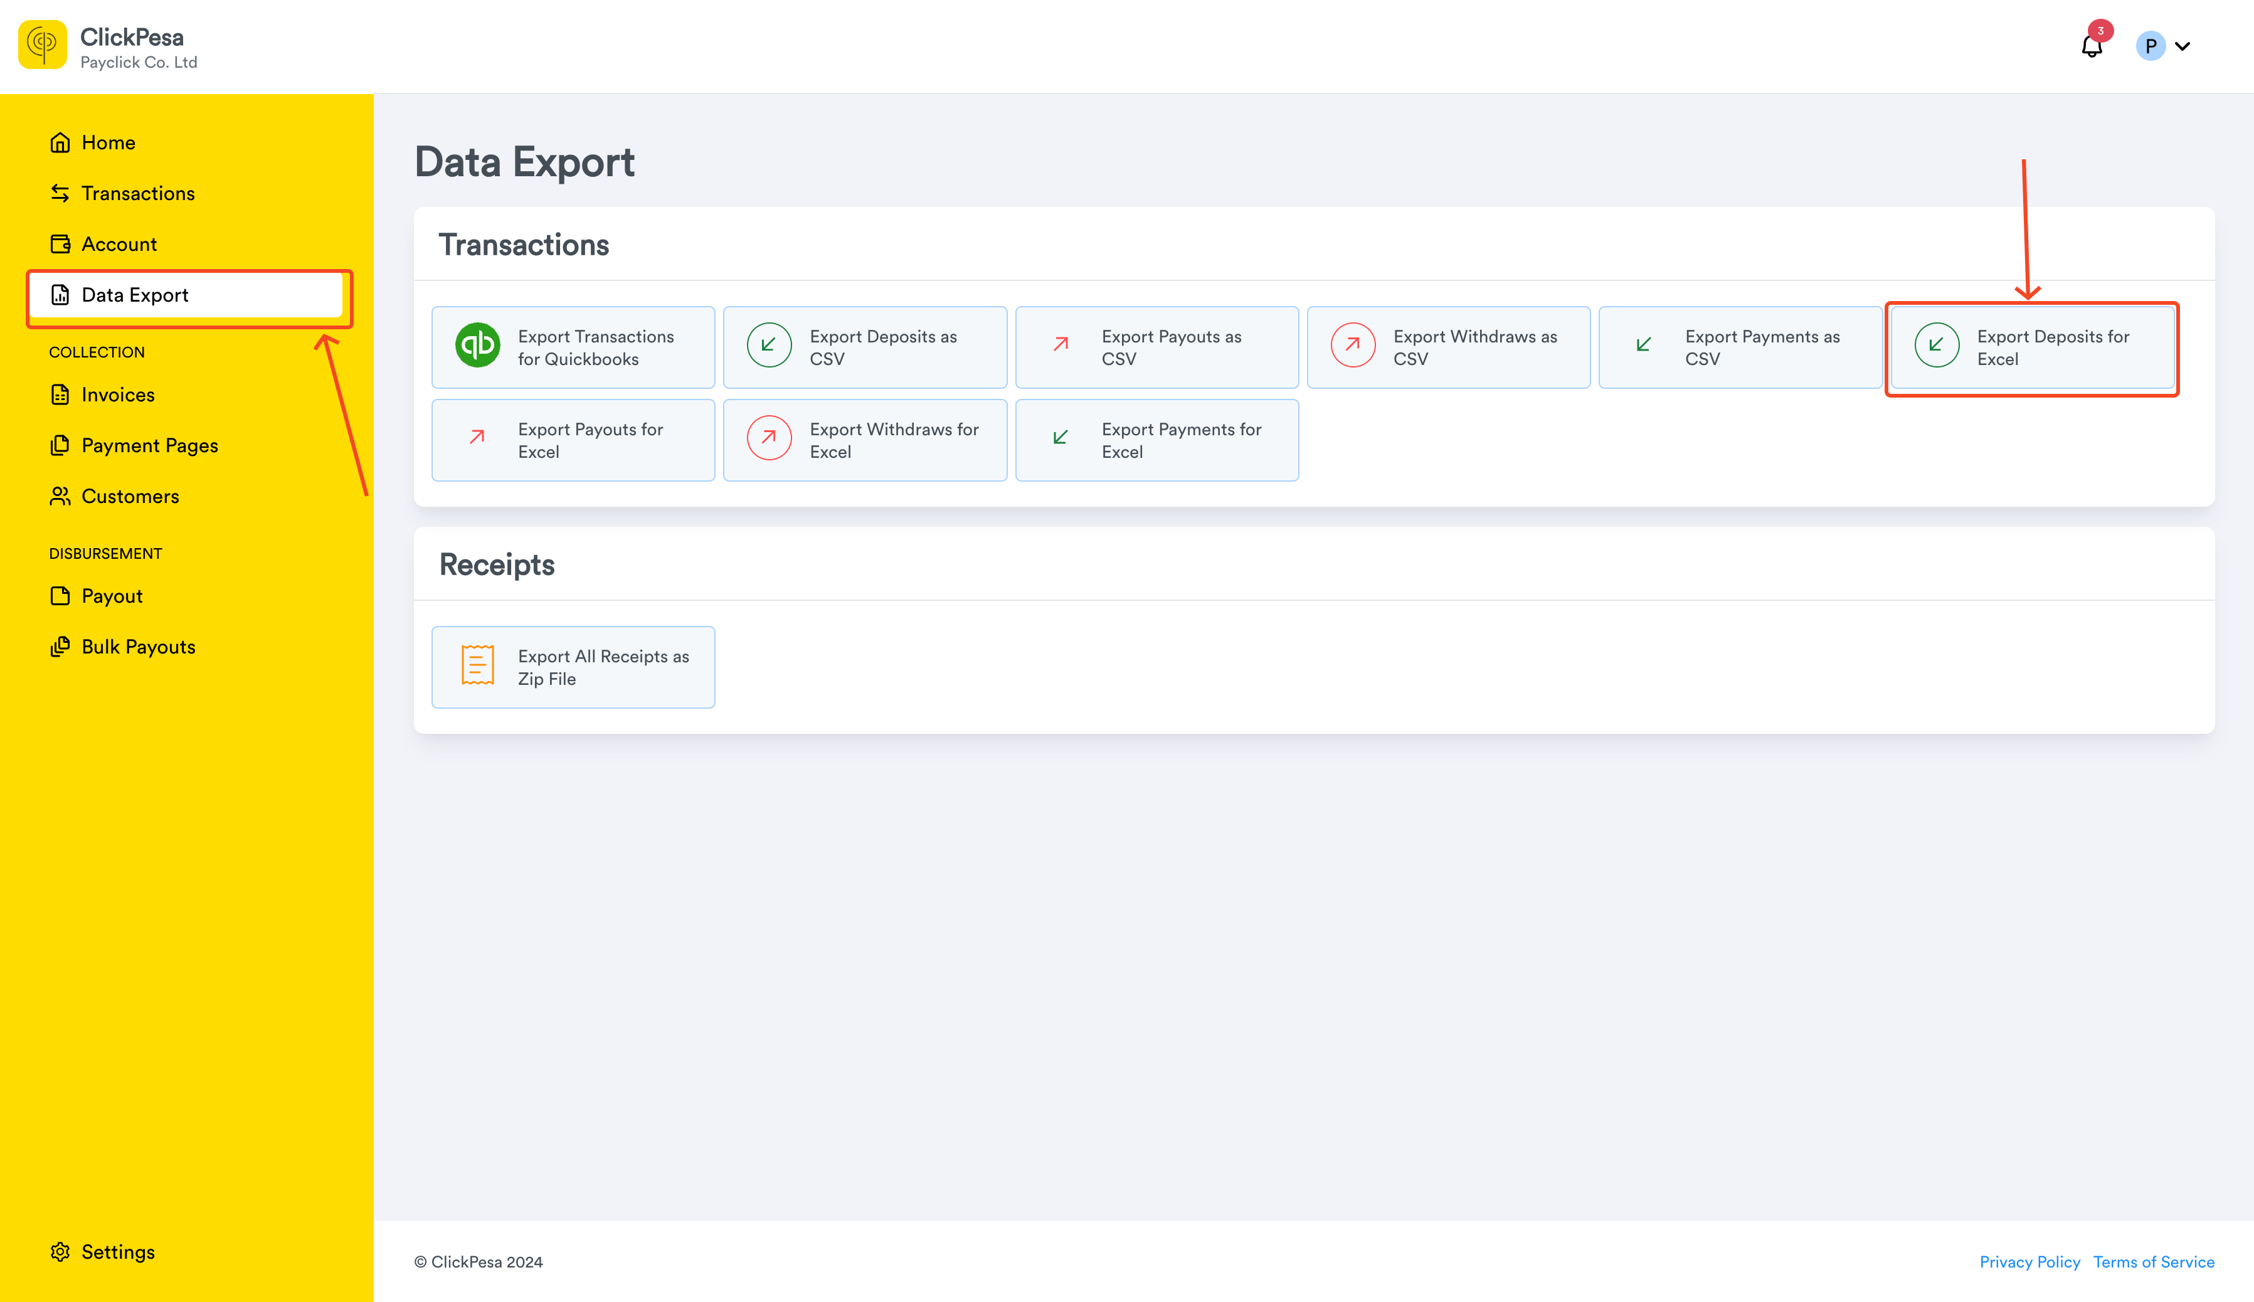Open the Privacy Policy link
Screen dimensions: 2254x1302
pos(2029,1262)
